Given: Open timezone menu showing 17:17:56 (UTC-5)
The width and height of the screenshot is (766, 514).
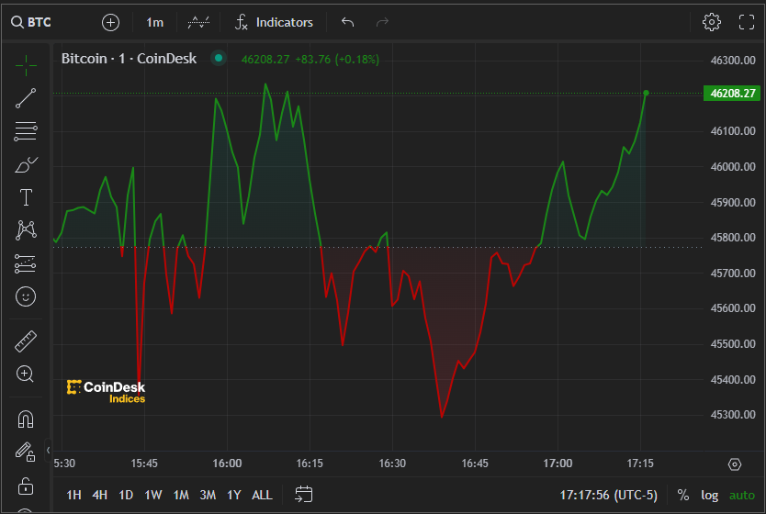Looking at the screenshot, I should 608,495.
